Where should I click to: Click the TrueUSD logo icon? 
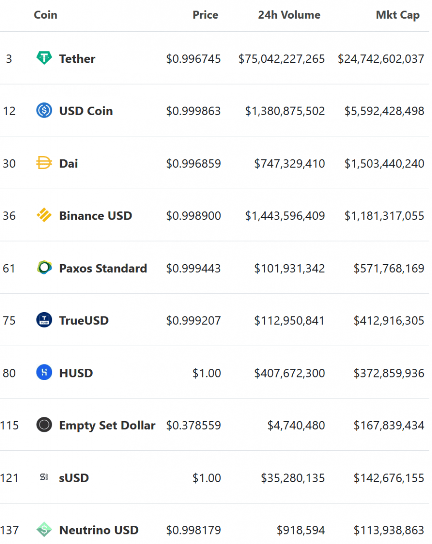click(44, 320)
